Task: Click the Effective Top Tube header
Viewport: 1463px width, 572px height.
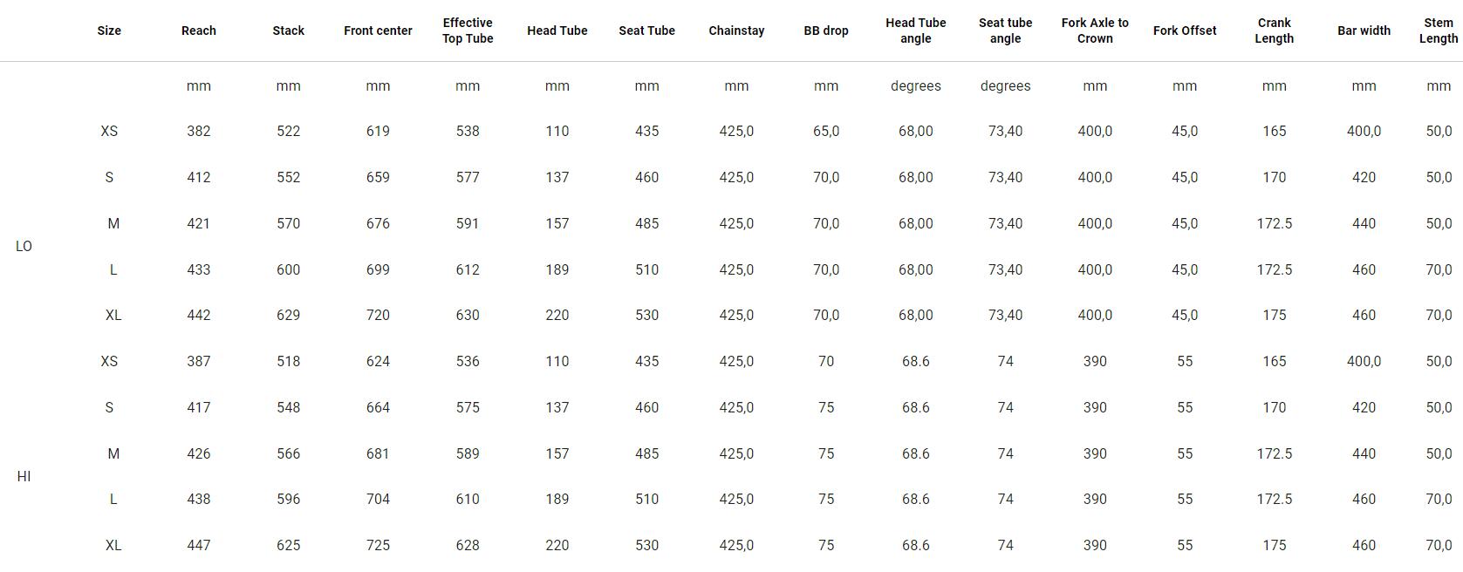Action: click(468, 31)
